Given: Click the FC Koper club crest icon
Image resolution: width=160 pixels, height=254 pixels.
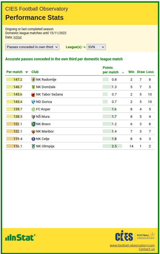Looking at the screenshot, I should 33,109.
